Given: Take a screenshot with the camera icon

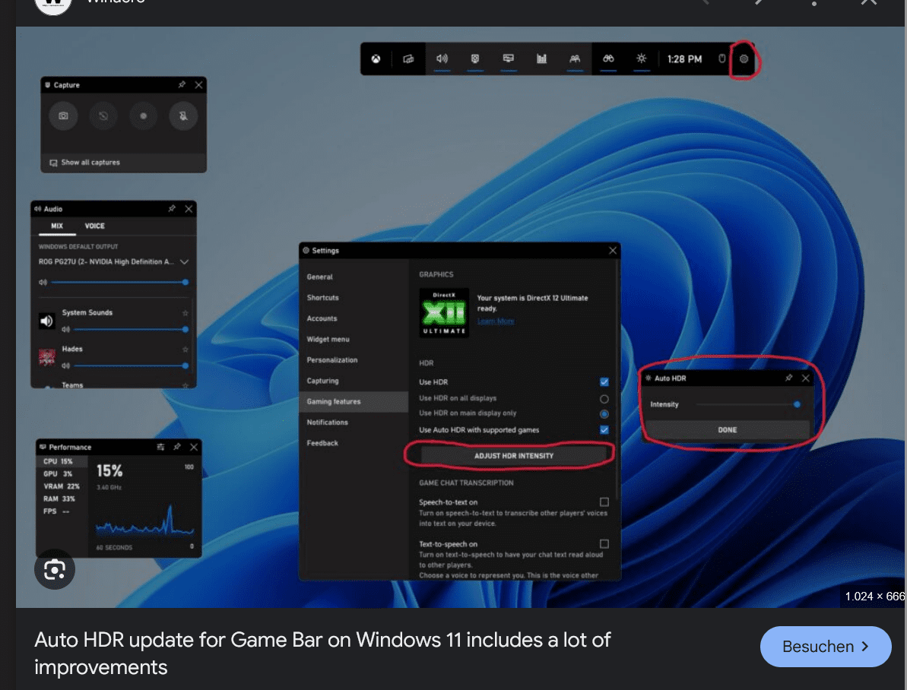Looking at the screenshot, I should 63,116.
